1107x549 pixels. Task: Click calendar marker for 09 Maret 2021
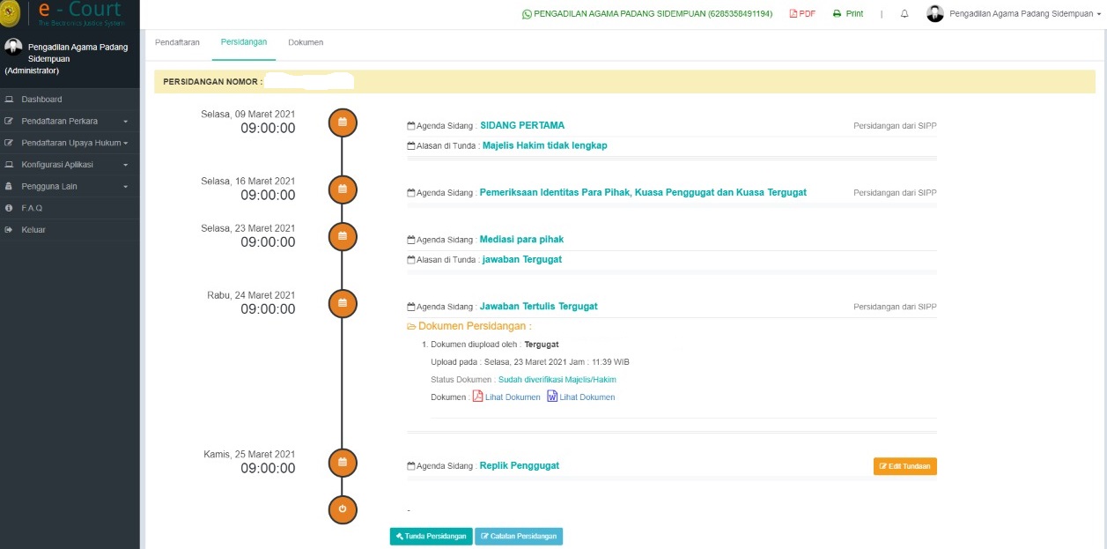click(343, 122)
